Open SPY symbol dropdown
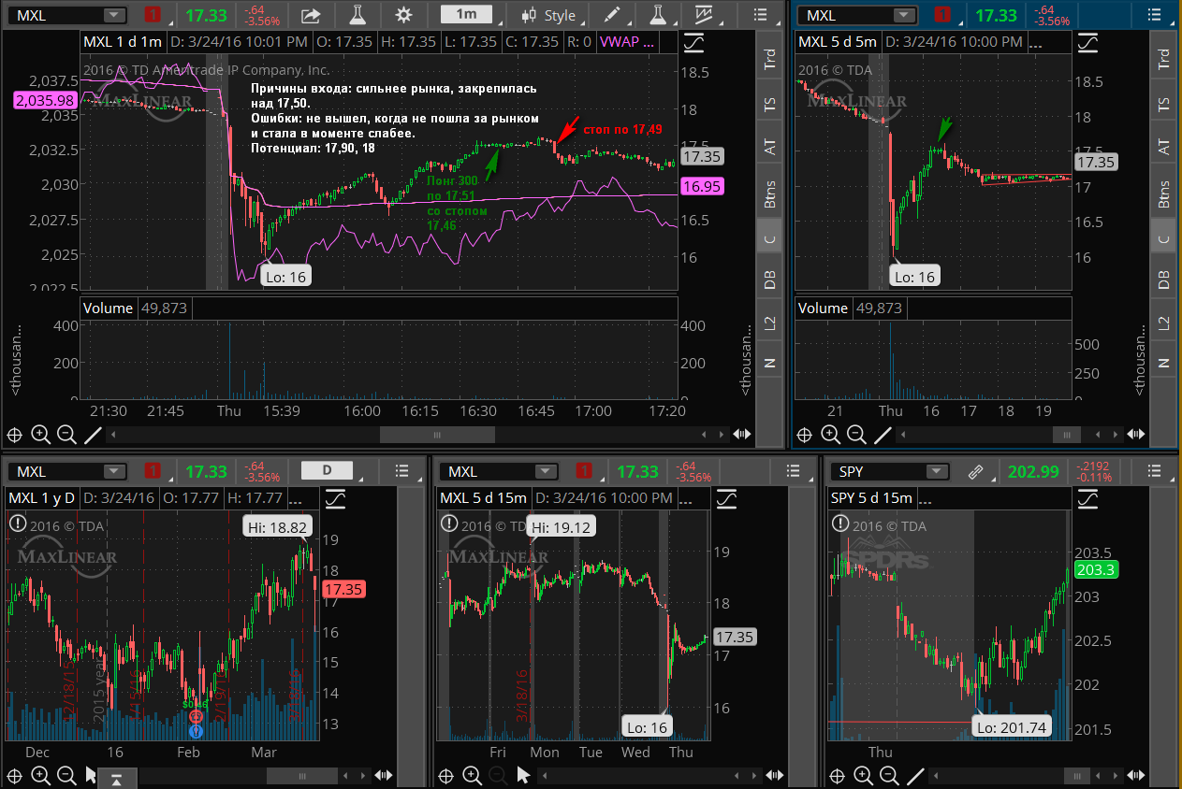The image size is (1182, 789). click(x=937, y=472)
